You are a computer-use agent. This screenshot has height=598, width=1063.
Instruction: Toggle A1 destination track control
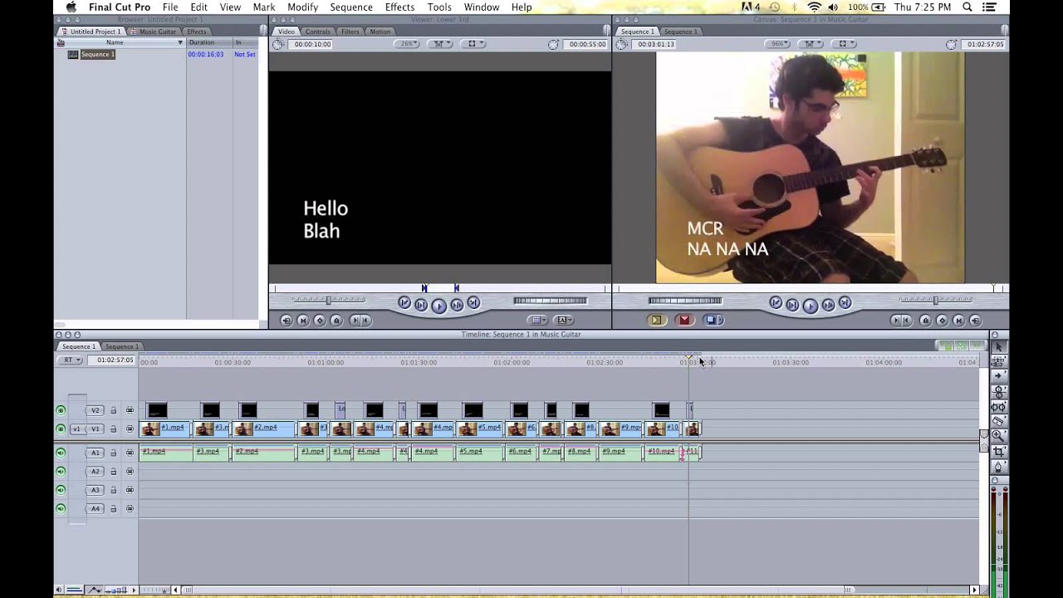point(96,453)
